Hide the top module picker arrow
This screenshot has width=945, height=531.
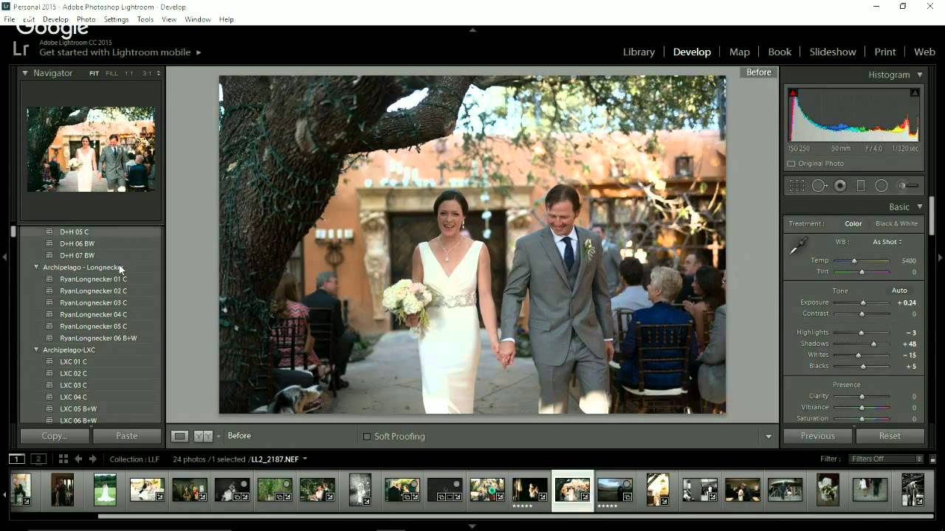tap(472, 30)
